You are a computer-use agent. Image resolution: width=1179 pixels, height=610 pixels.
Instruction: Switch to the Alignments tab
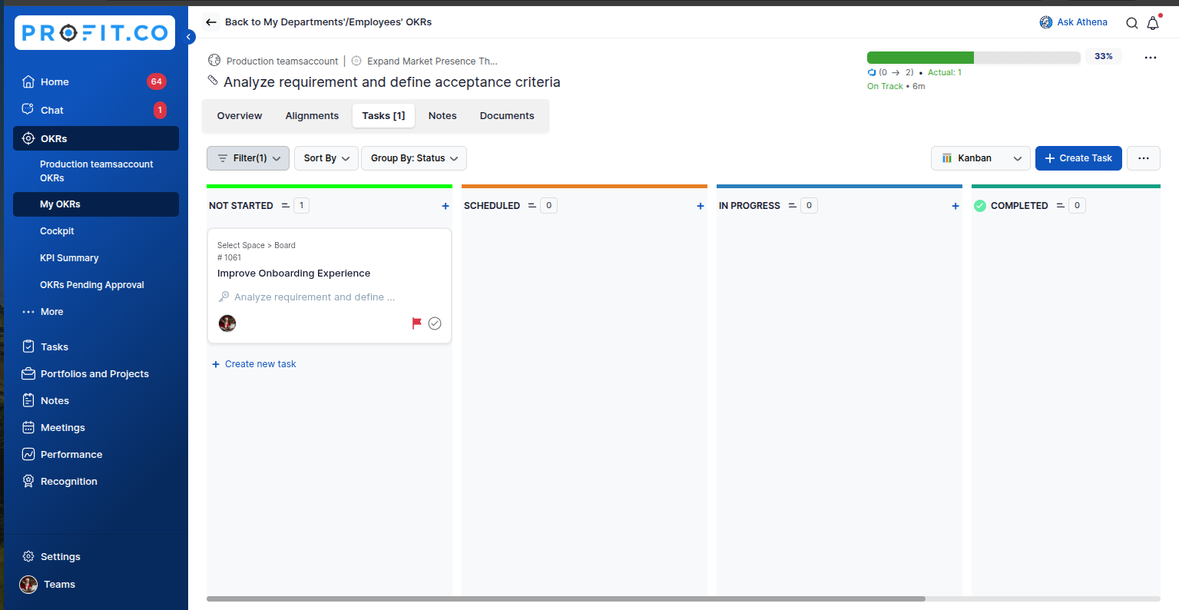(x=312, y=116)
